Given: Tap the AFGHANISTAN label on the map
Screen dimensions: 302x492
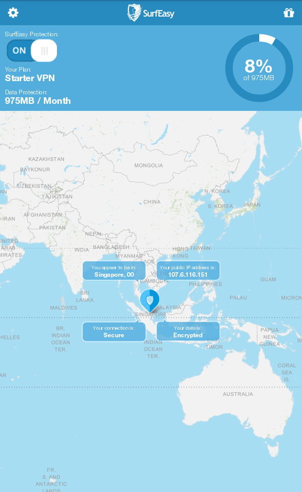Looking at the screenshot, I should pyautogui.click(x=43, y=215).
